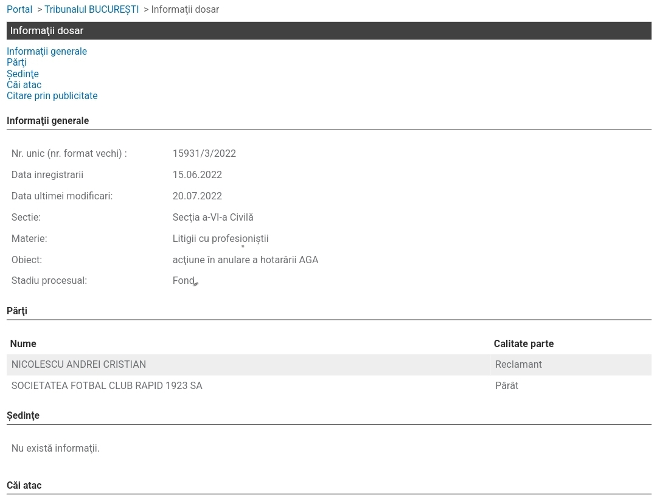The height and width of the screenshot is (496, 657).
Task: Select the NICOLESCU ANDREI CRISTIAN party row
Action: point(78,365)
